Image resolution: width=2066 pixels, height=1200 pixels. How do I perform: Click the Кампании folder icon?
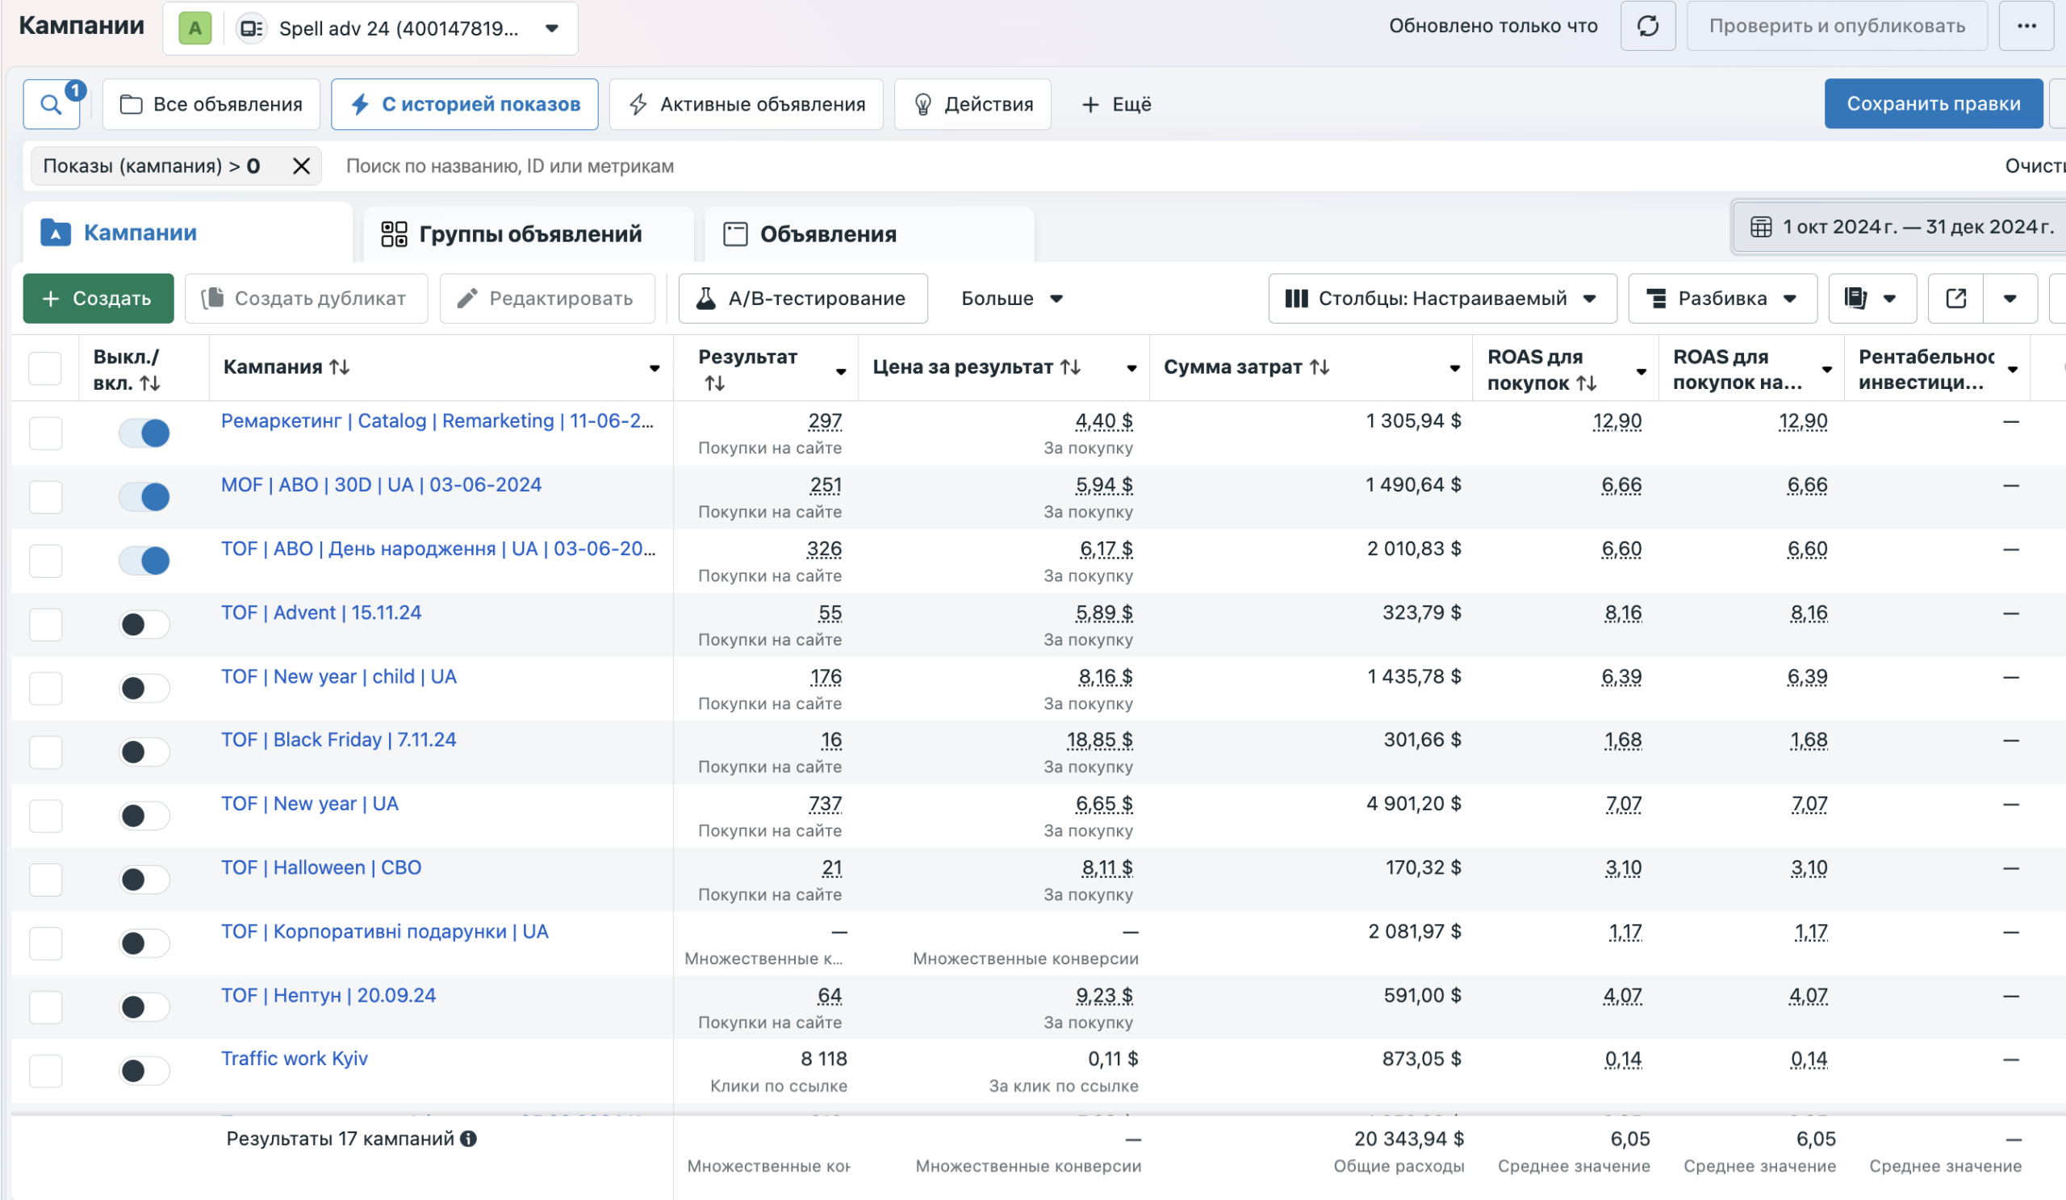pyautogui.click(x=55, y=232)
